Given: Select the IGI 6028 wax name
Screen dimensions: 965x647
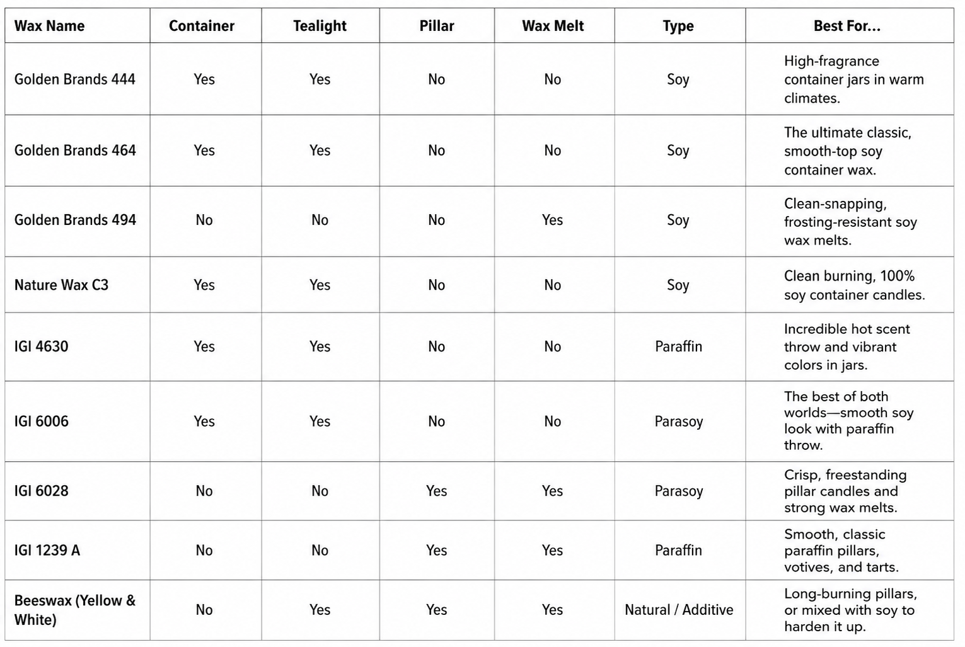Looking at the screenshot, I should [41, 491].
